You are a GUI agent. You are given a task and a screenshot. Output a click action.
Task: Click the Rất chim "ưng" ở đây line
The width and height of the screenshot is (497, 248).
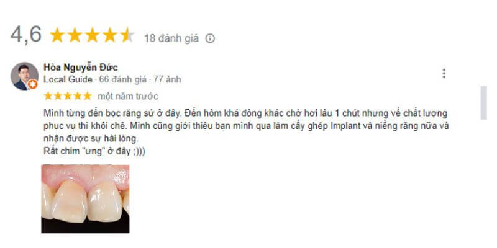pyautogui.click(x=94, y=151)
